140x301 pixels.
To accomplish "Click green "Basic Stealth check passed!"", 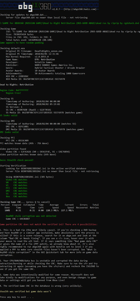I will point(17,160).
